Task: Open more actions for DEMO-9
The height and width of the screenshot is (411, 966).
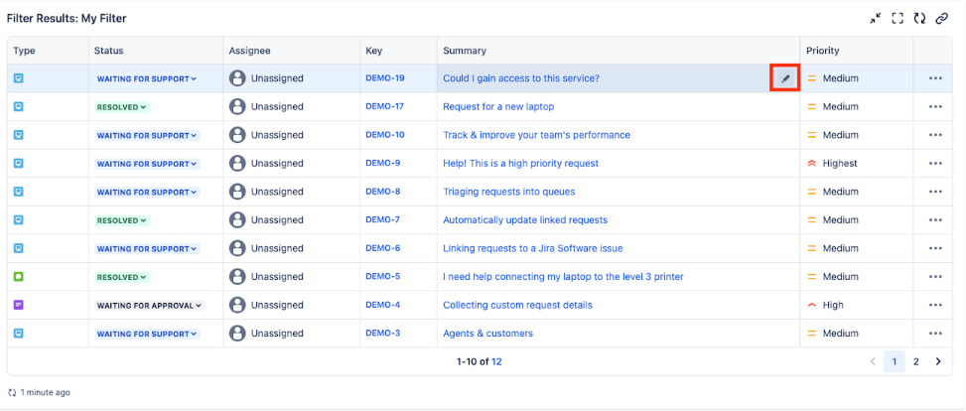Action: [935, 163]
